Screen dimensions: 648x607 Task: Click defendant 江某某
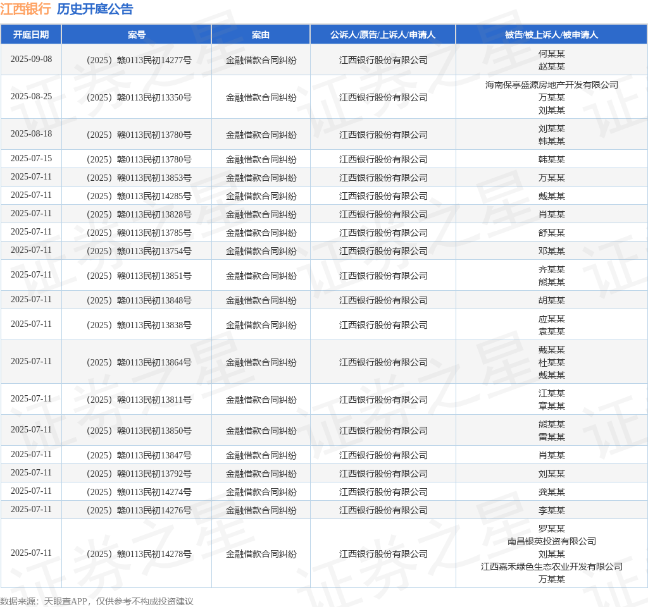(x=551, y=393)
